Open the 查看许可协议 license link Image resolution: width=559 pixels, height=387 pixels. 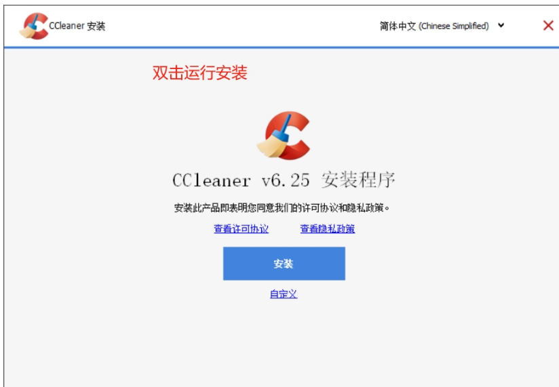click(x=241, y=228)
